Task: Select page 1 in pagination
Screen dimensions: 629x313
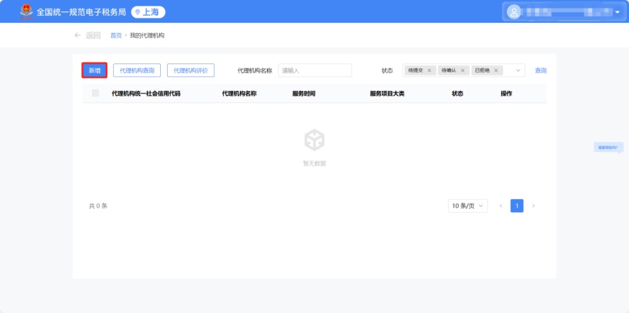Action: pos(517,206)
